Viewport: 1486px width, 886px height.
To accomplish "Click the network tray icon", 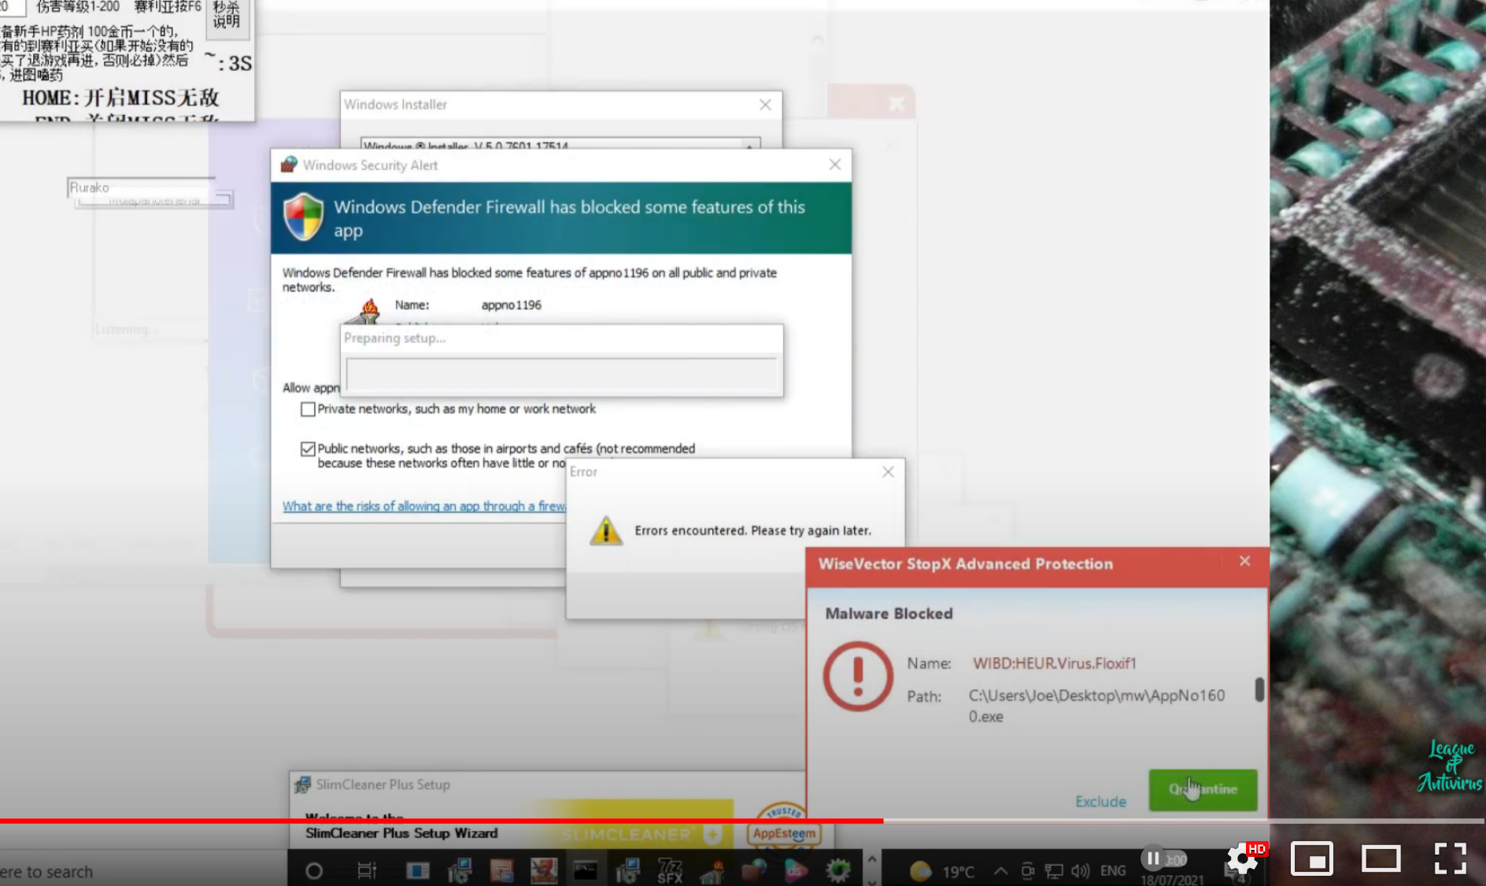I will pos(1054,871).
